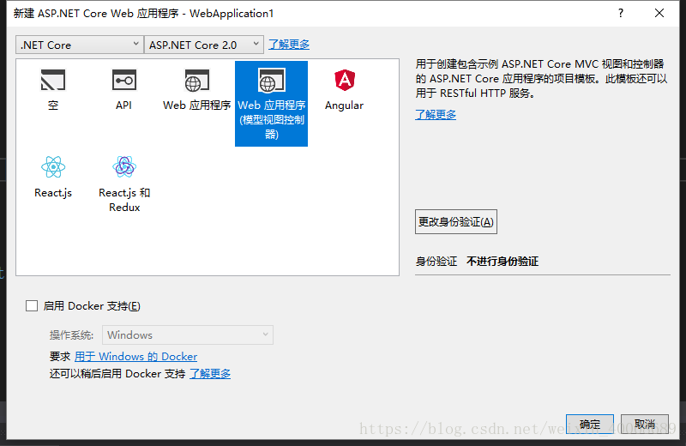This screenshot has width=686, height=446.
Task: Click the template description paragraph
Action: tap(541, 79)
